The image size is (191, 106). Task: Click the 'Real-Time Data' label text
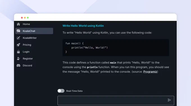[74, 91]
